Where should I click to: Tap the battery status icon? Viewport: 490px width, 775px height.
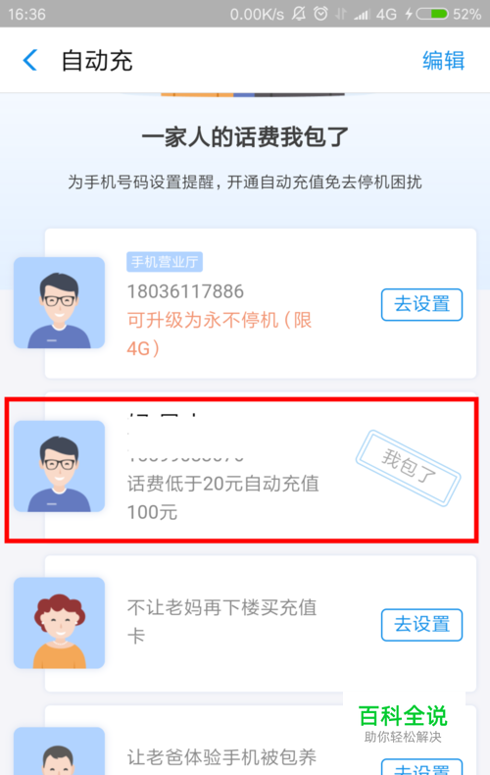coord(432,14)
